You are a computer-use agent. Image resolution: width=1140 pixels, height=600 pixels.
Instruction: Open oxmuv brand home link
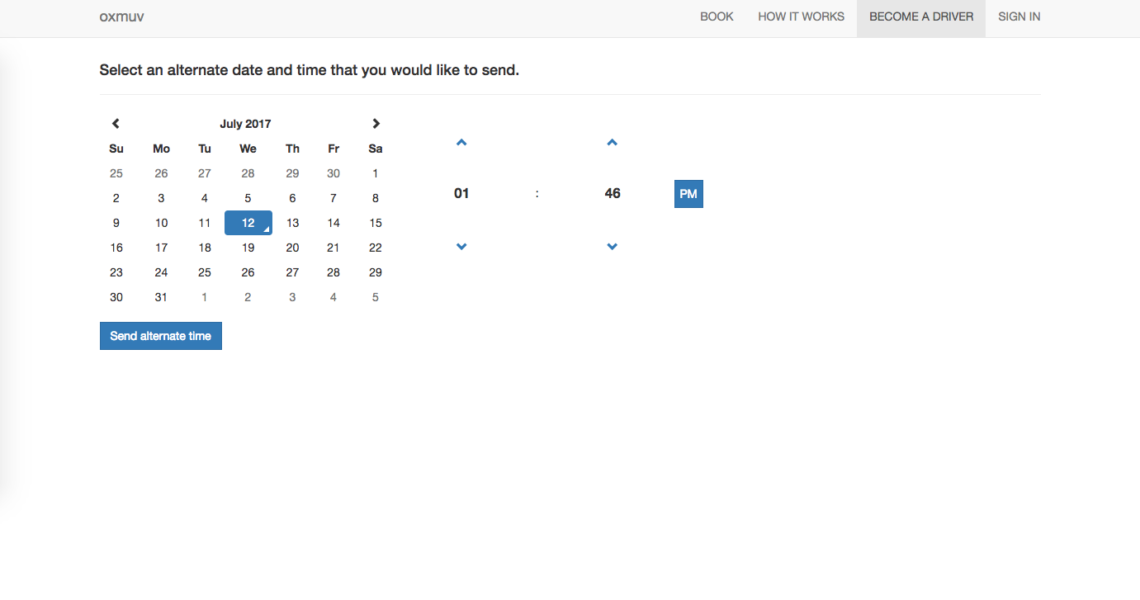coord(121,17)
